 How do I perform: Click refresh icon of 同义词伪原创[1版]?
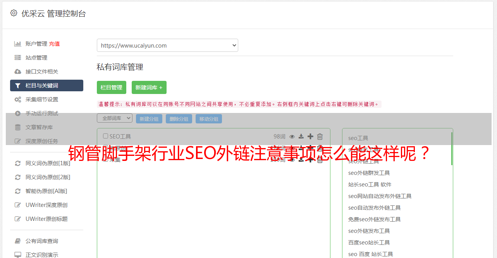click(x=18, y=163)
